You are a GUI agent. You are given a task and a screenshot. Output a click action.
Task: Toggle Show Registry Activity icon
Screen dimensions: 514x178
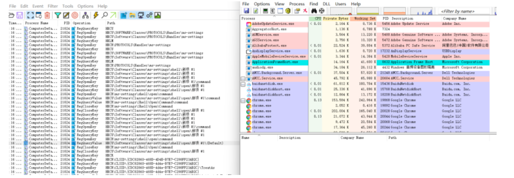(x=124, y=15)
